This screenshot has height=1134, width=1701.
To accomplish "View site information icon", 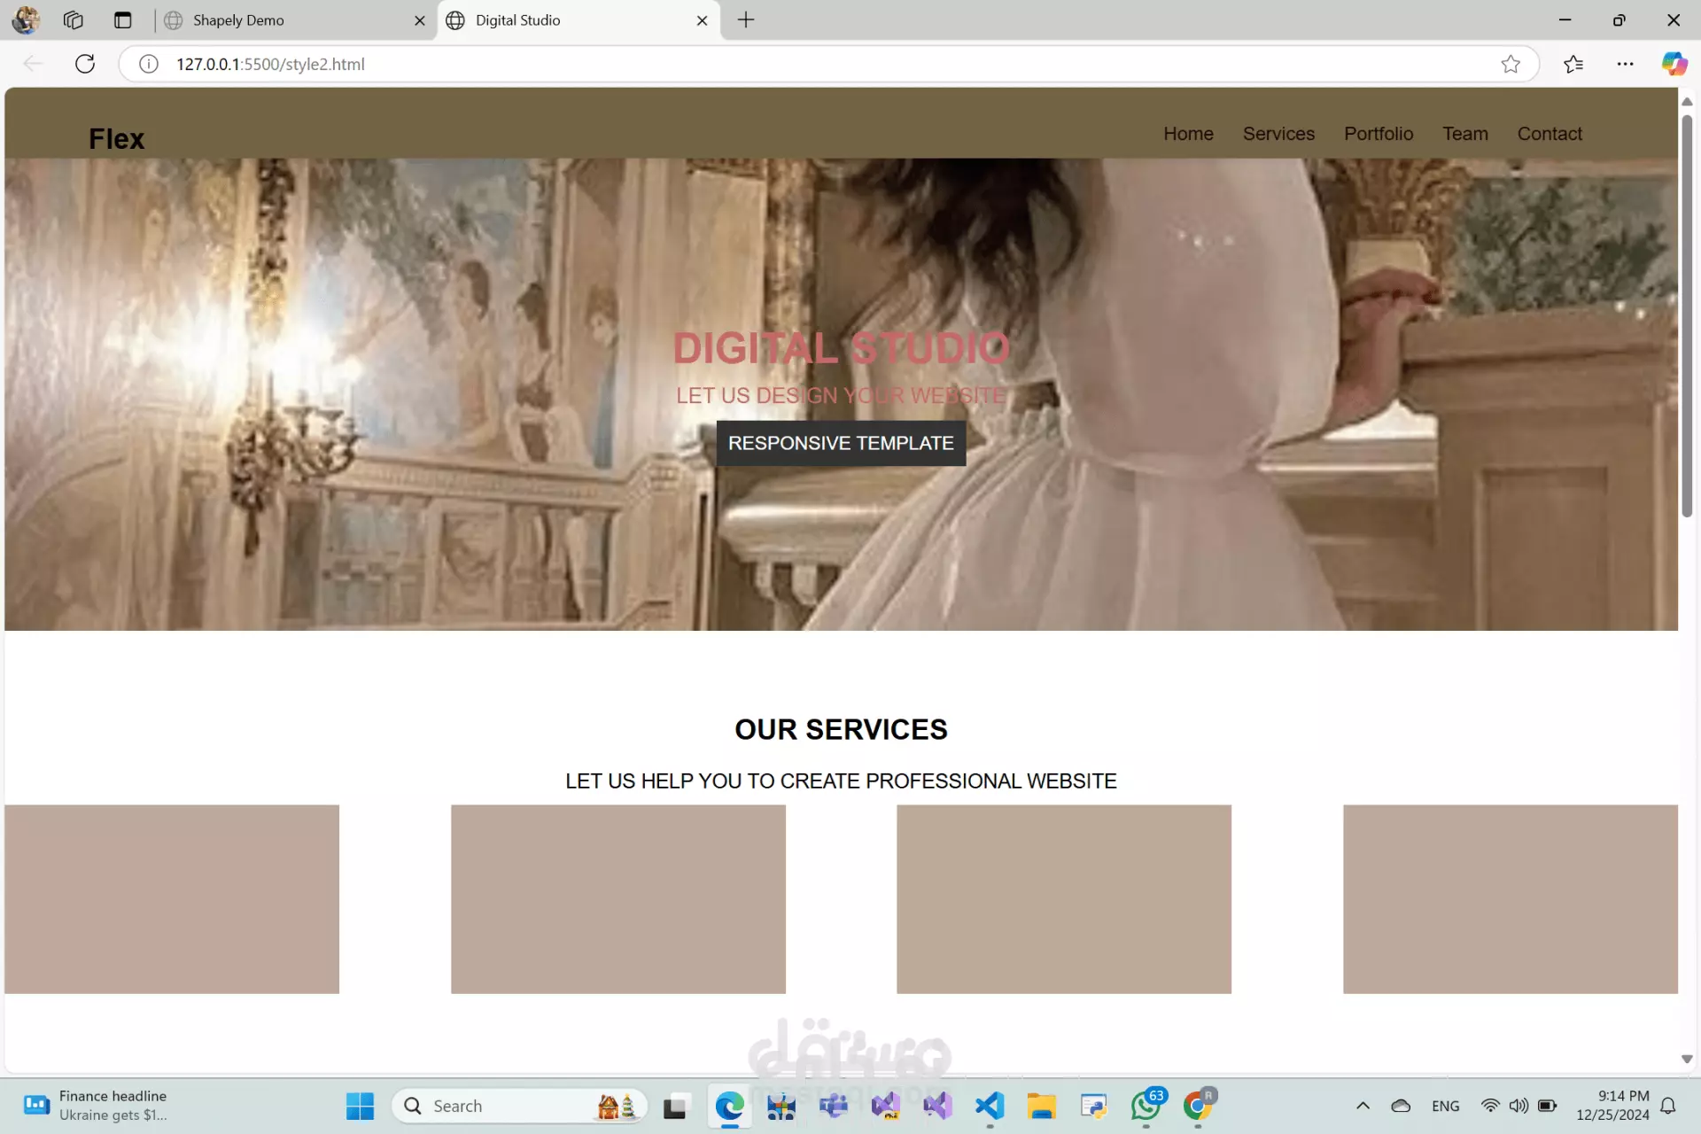I will [x=149, y=64].
